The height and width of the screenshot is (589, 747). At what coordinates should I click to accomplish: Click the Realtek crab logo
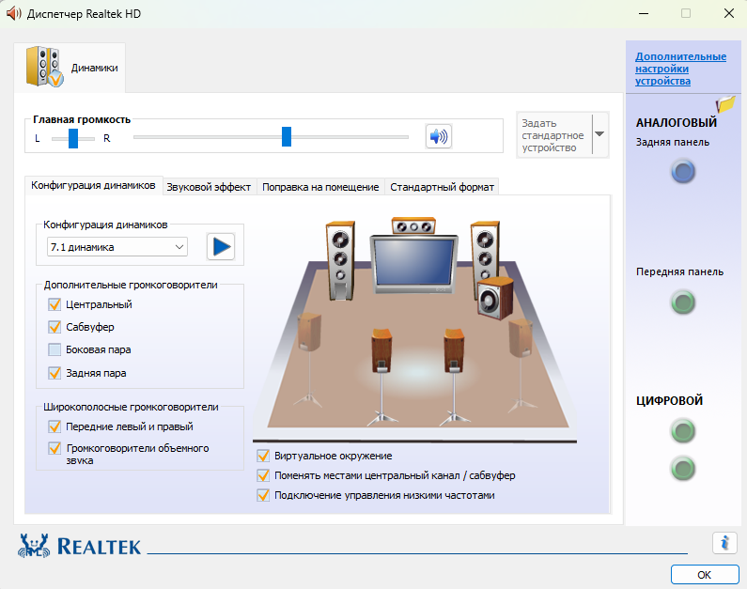click(34, 546)
